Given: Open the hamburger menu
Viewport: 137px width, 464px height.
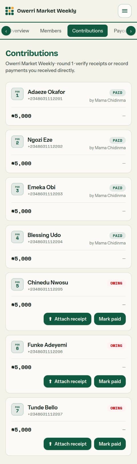Looking at the screenshot, I should tap(125, 11).
